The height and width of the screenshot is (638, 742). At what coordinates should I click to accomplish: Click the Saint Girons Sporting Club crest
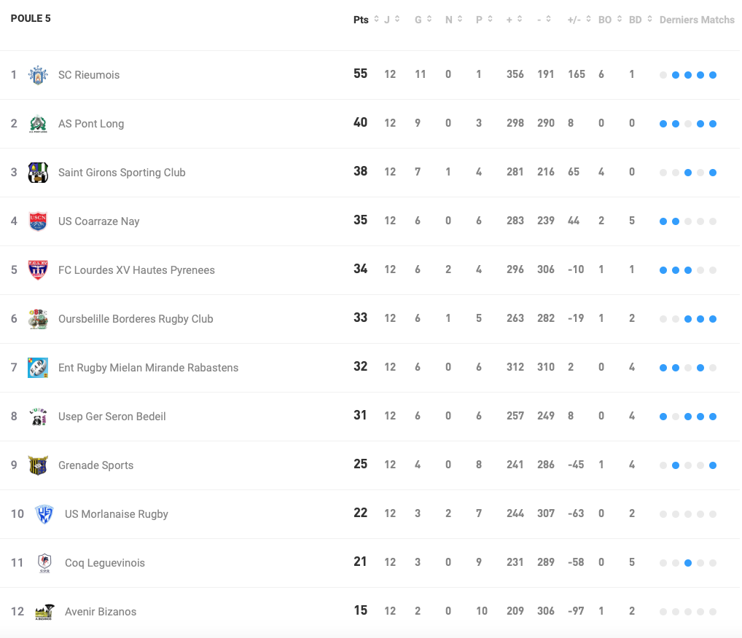[x=38, y=172]
